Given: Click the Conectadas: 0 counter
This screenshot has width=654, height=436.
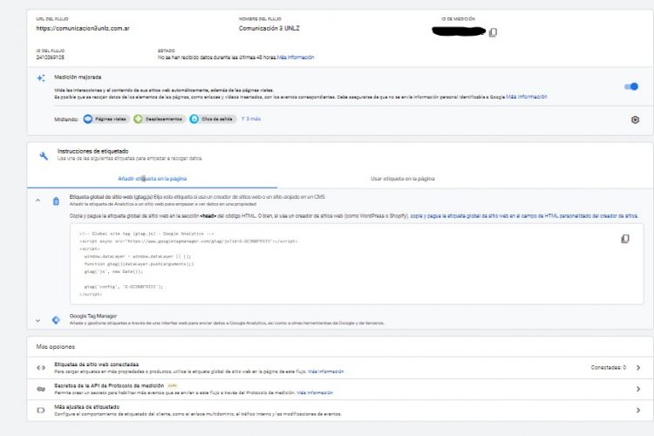Looking at the screenshot, I should point(608,368).
